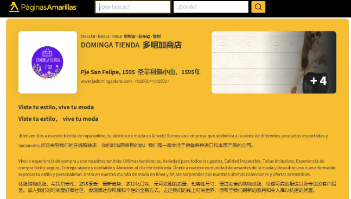This screenshot has height=199, width=351.
Task: Click the slogan 'Viste tu estilo, vive tu moda'
Action: click(56, 107)
